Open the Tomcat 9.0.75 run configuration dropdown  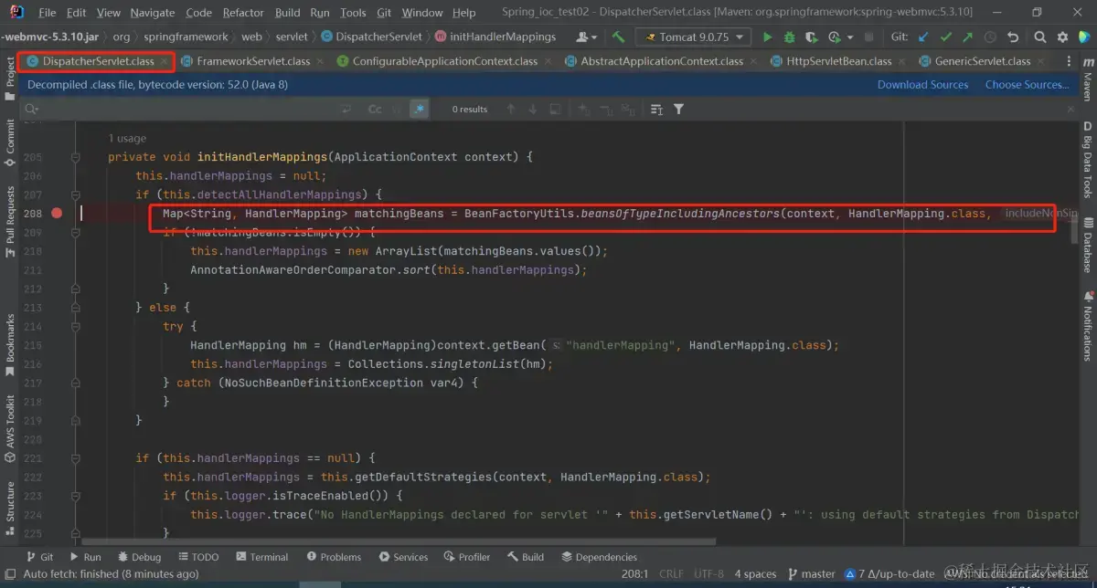(694, 37)
